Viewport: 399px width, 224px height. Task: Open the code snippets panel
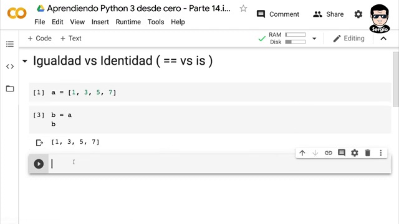tap(10, 67)
